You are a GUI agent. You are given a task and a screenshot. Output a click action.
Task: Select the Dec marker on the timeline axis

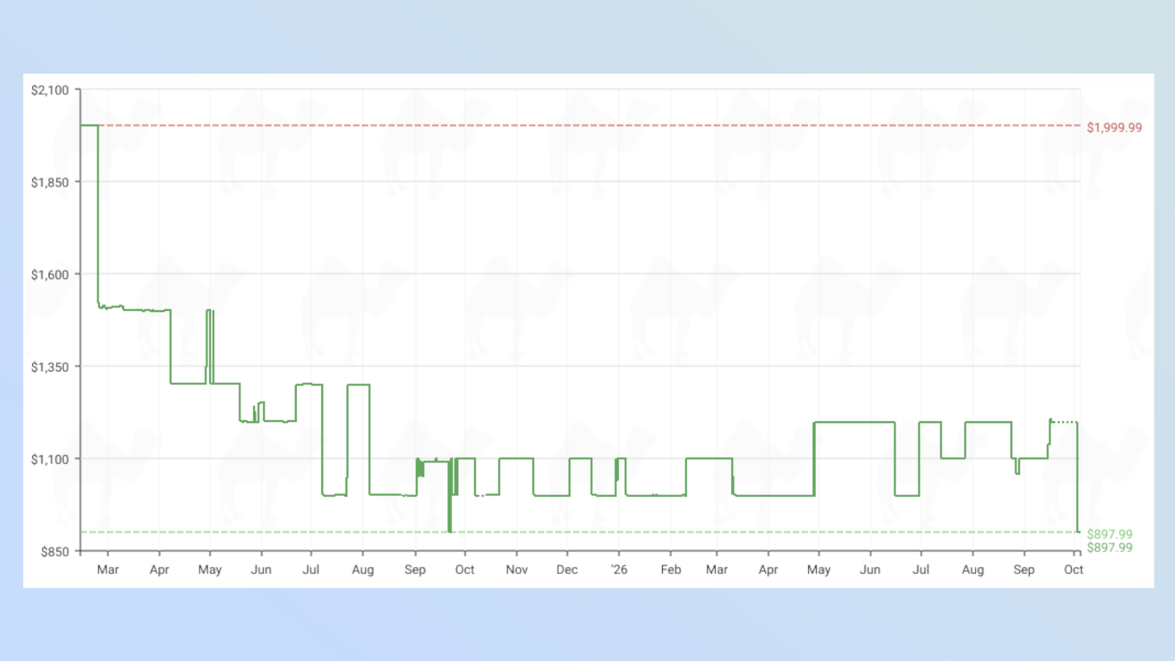(567, 569)
